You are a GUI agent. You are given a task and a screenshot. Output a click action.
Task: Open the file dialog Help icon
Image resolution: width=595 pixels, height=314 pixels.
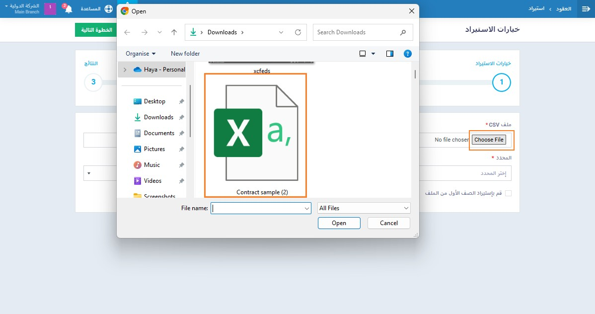coord(407,54)
